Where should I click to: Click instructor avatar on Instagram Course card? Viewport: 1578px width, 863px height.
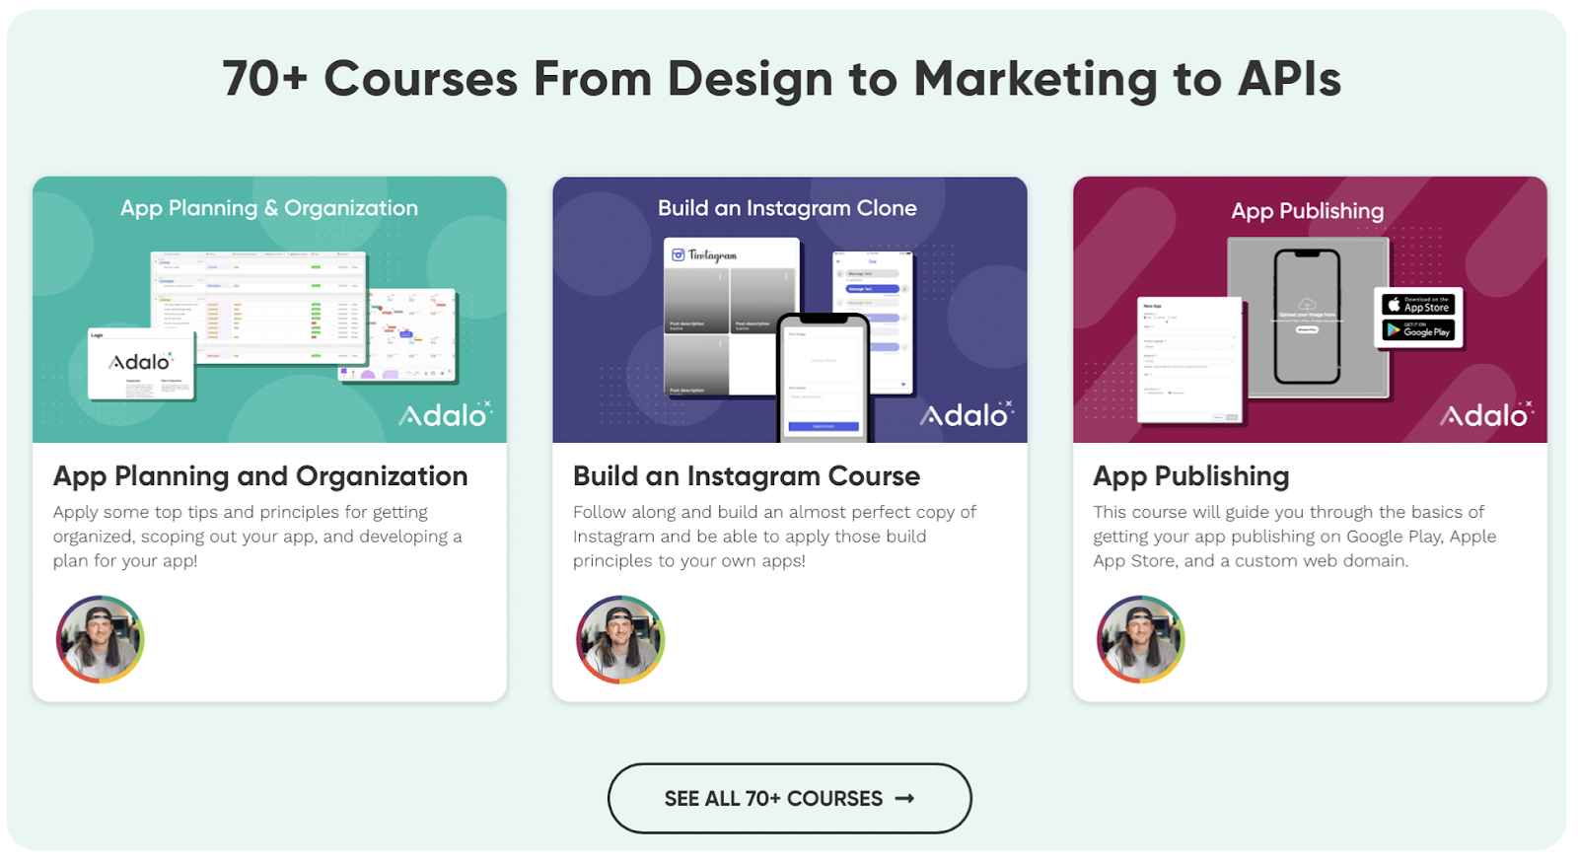coord(620,639)
